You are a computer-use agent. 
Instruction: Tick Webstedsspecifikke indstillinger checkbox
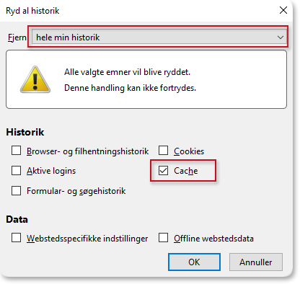pos(16,238)
